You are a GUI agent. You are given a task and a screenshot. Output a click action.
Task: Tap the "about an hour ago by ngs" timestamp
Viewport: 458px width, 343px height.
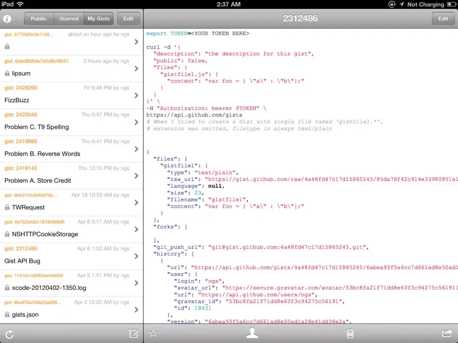pyautogui.click(x=99, y=34)
